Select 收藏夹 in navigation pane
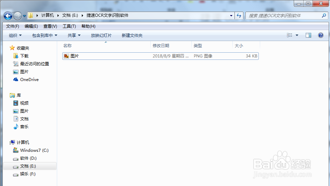 tap(23, 48)
